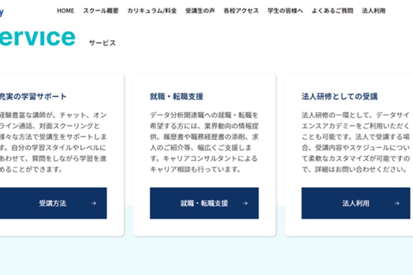Screen dimensions: 413x275
Task: Click the large teal Service heading text
Action: 37,37
